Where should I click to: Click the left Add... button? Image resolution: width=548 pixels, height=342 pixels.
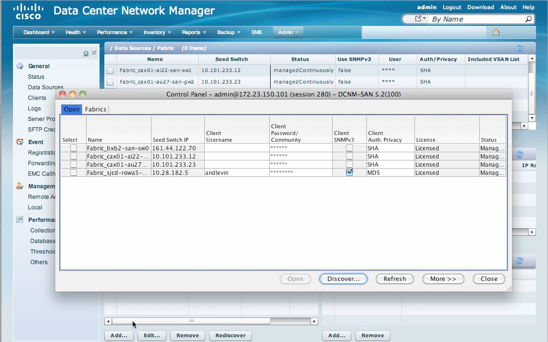[x=119, y=335]
